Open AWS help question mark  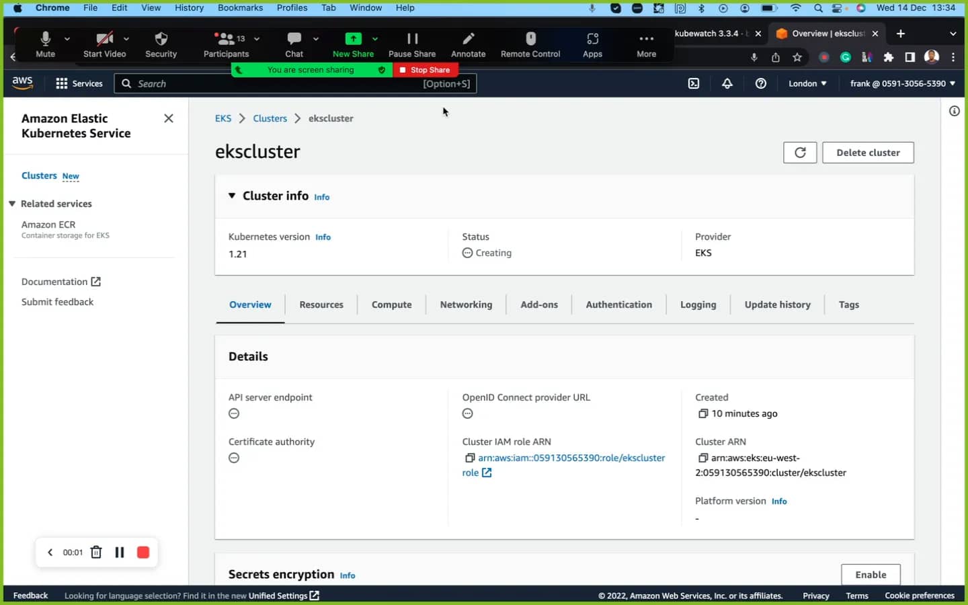[x=761, y=83]
